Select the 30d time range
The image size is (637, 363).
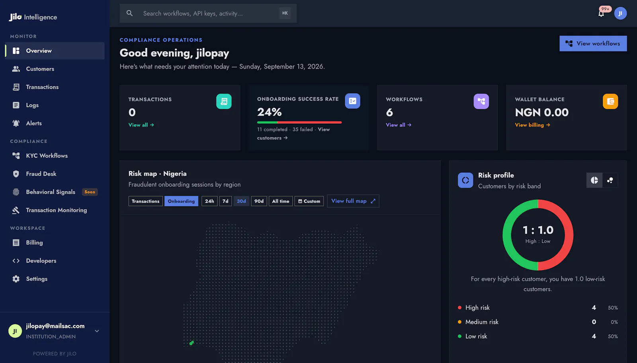click(241, 201)
